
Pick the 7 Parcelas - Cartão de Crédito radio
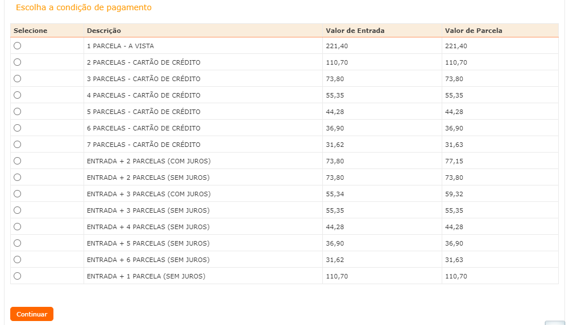pyautogui.click(x=18, y=145)
